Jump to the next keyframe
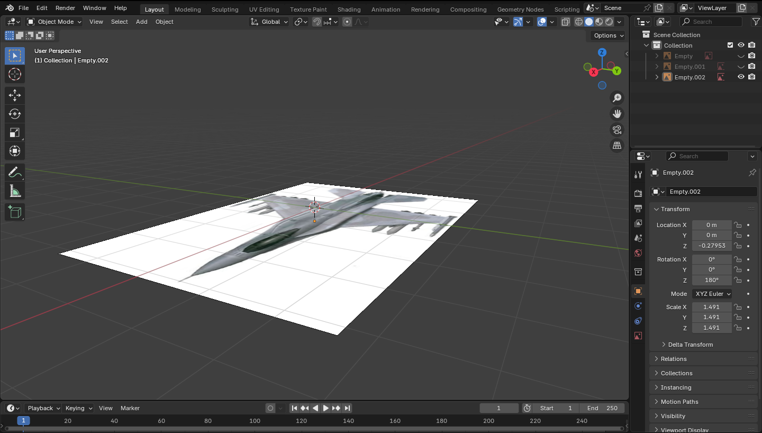 point(337,408)
